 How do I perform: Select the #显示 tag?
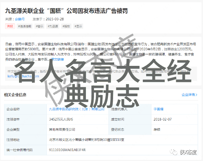pos(78,26)
